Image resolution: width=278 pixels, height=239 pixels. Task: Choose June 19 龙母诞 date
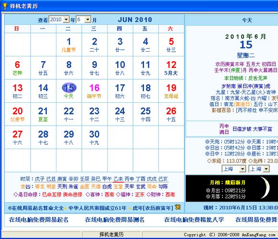171,91
